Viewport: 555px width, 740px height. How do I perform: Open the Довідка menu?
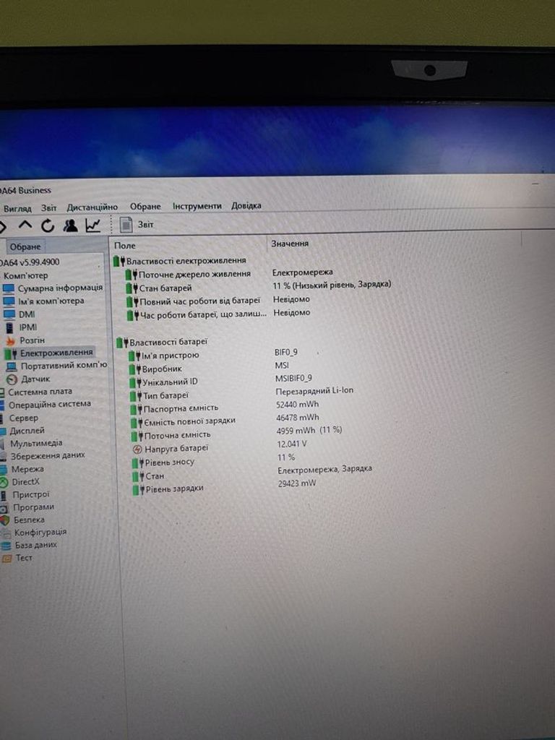[246, 206]
